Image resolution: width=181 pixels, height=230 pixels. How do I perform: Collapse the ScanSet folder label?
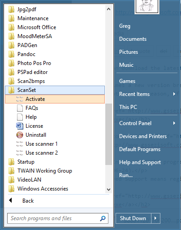pyautogui.click(x=26, y=90)
